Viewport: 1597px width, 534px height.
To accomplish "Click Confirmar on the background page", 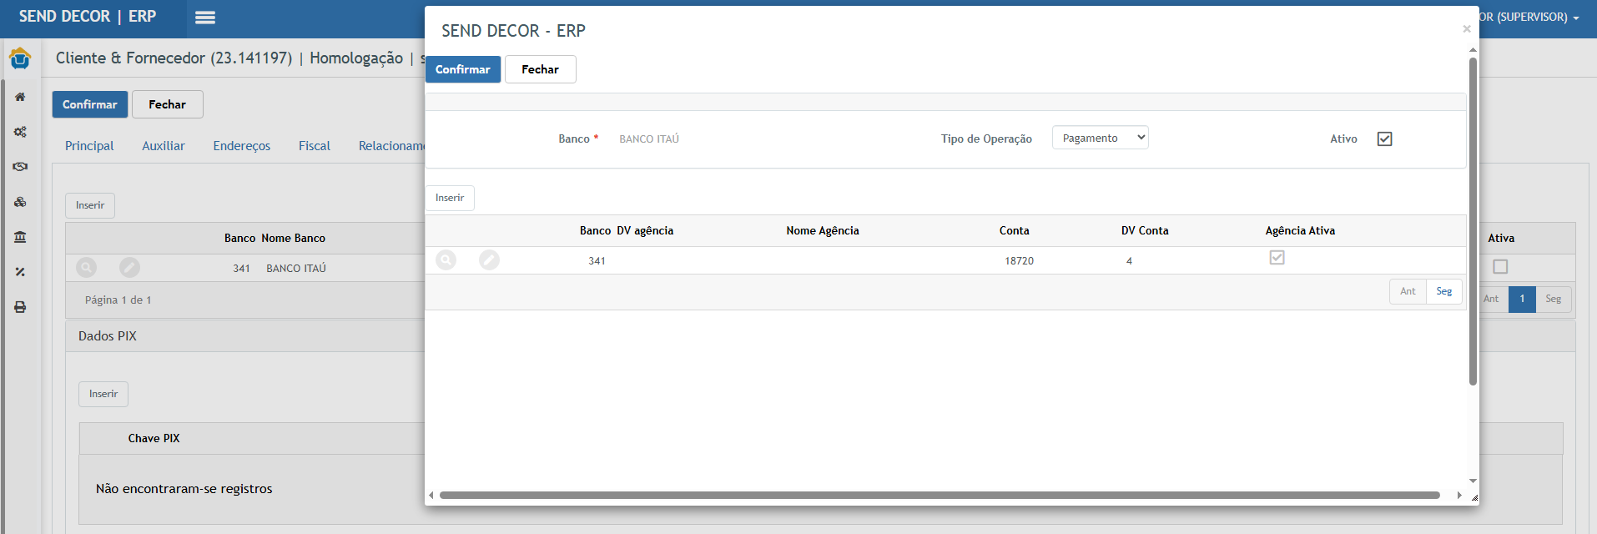I will point(90,104).
